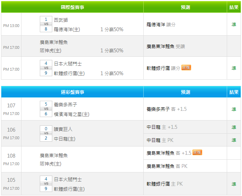Image resolution: width=242 pixels, height=196 pixels.
Task: Select the 廣島東洋鯉魚 客 PK prediction
Action: click(x=167, y=166)
